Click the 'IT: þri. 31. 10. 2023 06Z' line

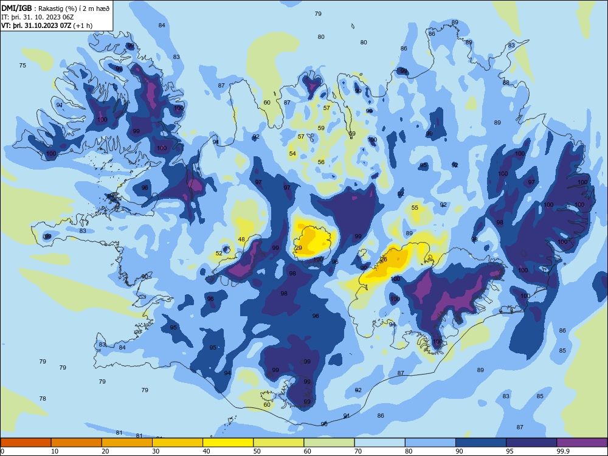tap(38, 17)
